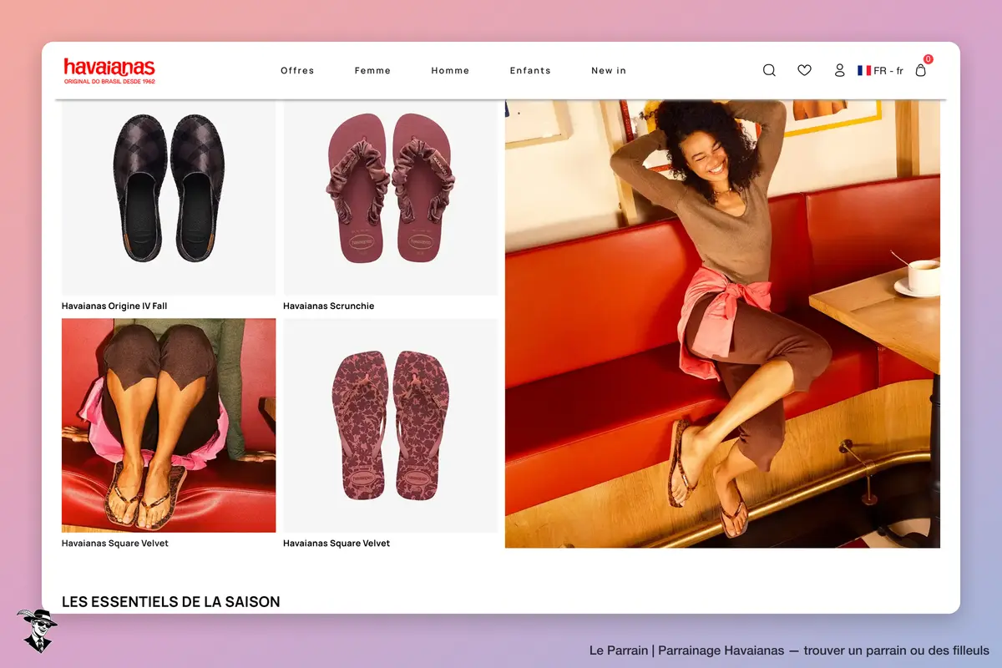Select the burgundy Scrunchie flip-flops image
Image resolution: width=1002 pixels, height=668 pixels.
390,197
